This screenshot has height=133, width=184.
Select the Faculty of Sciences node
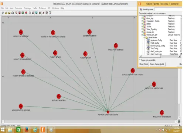point(116,46)
